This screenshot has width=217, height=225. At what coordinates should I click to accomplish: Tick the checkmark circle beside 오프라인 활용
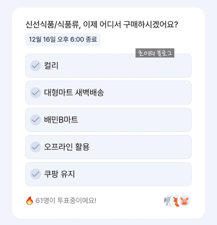[x=35, y=147]
